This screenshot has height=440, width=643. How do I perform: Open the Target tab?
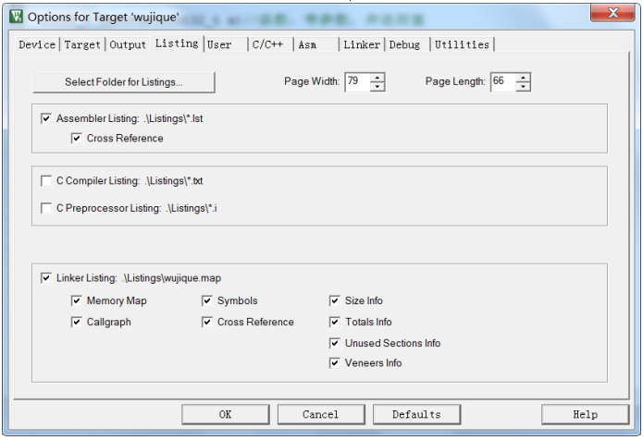point(82,44)
